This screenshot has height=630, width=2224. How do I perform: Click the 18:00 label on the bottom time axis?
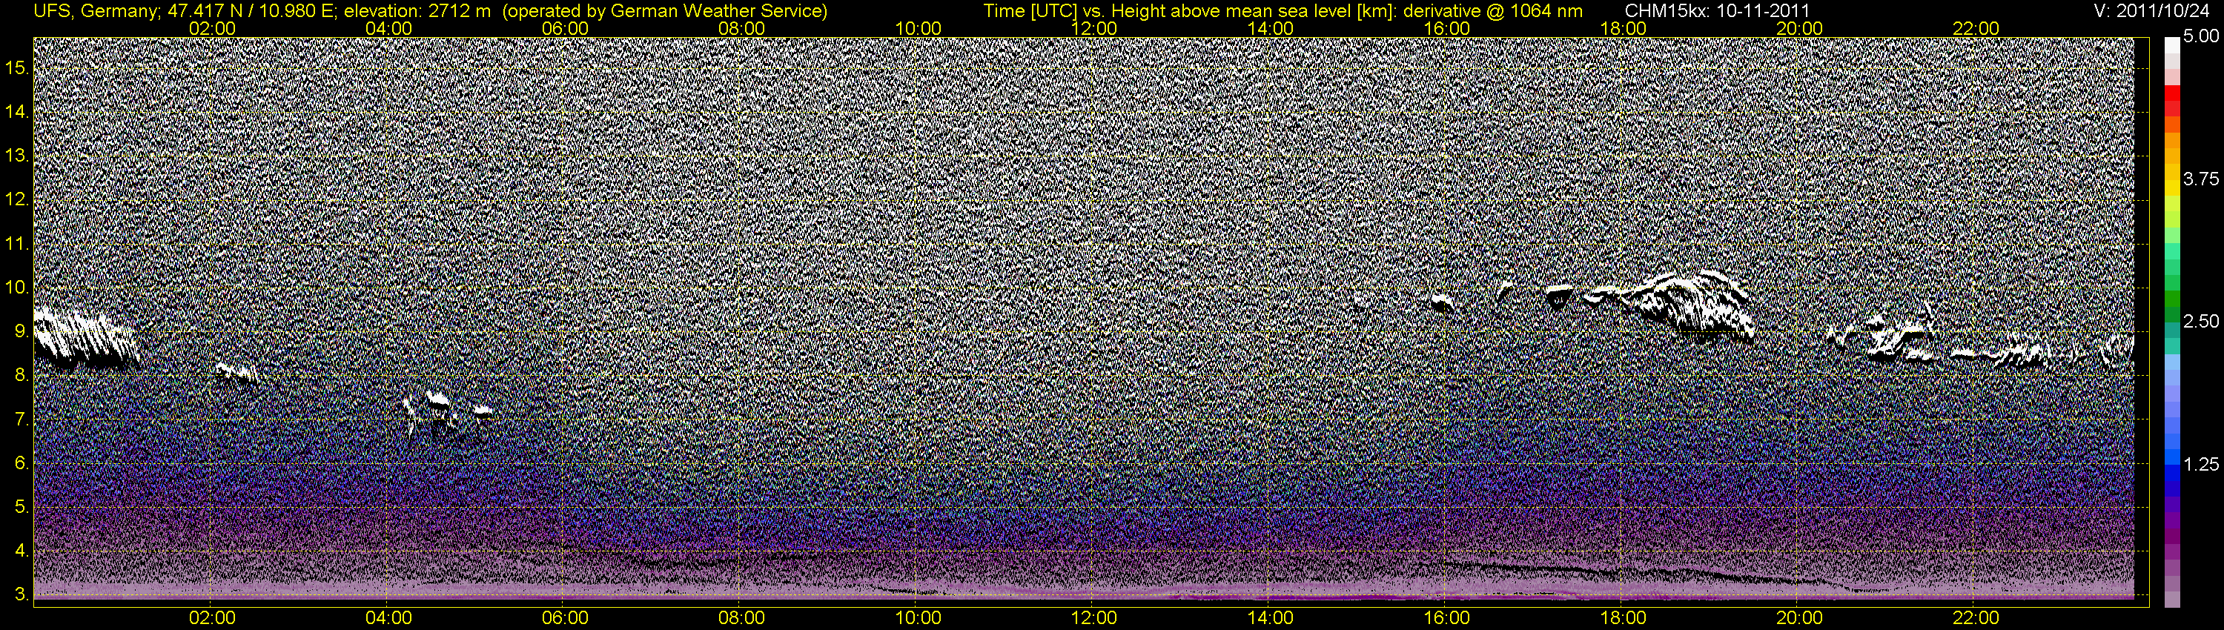tap(1623, 618)
